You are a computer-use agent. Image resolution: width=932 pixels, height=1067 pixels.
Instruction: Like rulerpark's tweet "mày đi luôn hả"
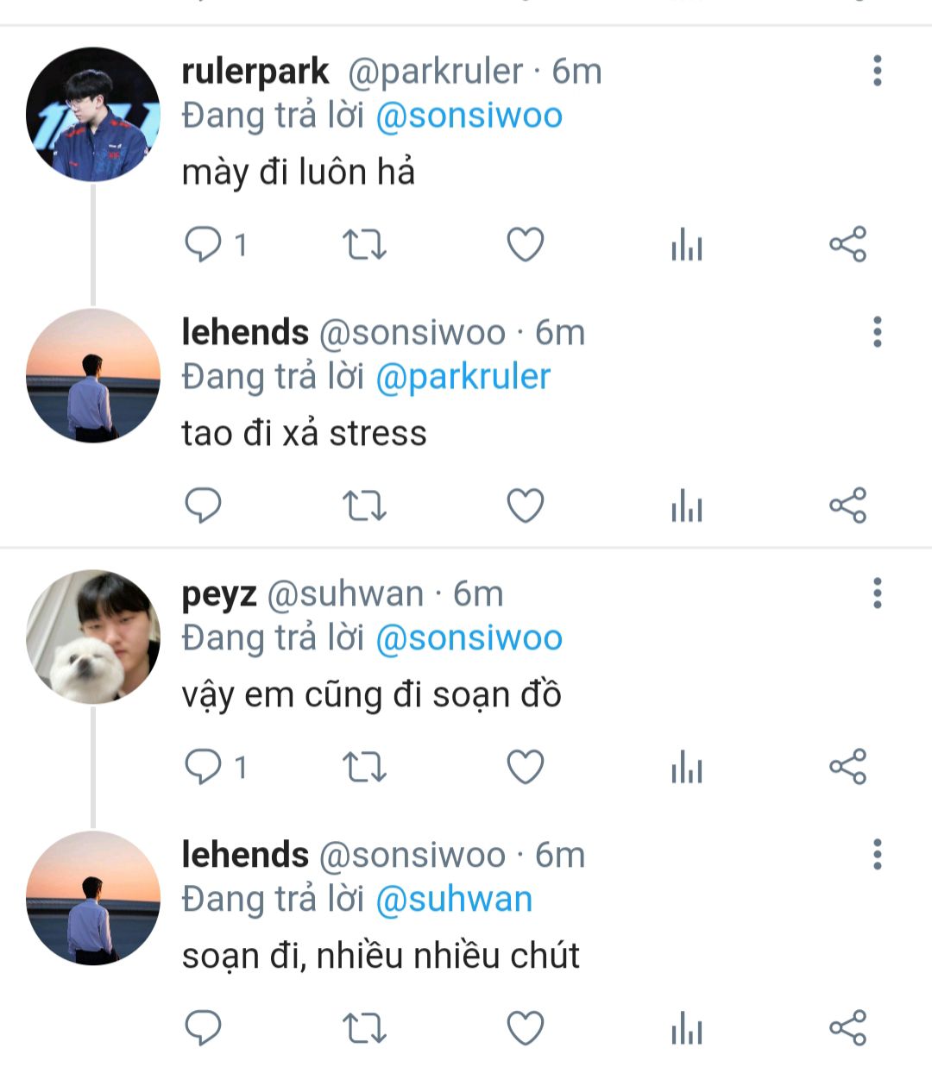pyautogui.click(x=525, y=245)
